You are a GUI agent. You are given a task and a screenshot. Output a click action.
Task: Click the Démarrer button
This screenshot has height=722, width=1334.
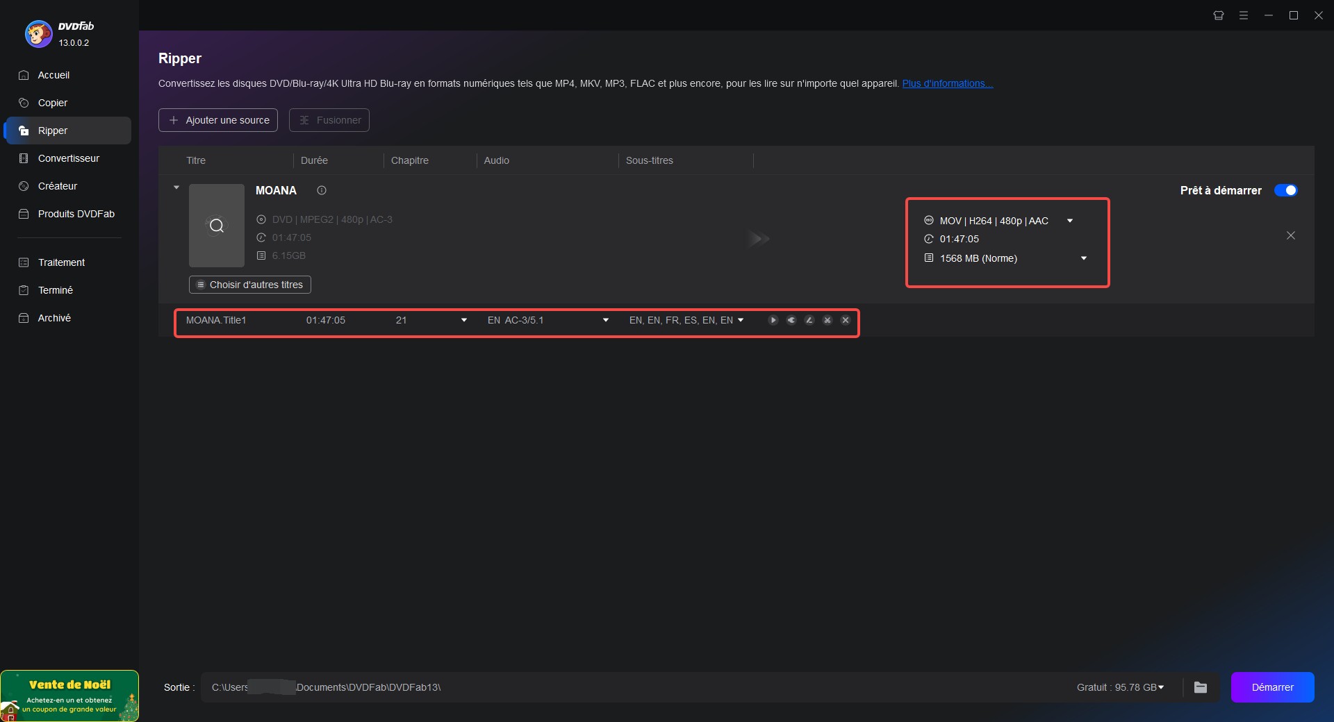(x=1272, y=687)
